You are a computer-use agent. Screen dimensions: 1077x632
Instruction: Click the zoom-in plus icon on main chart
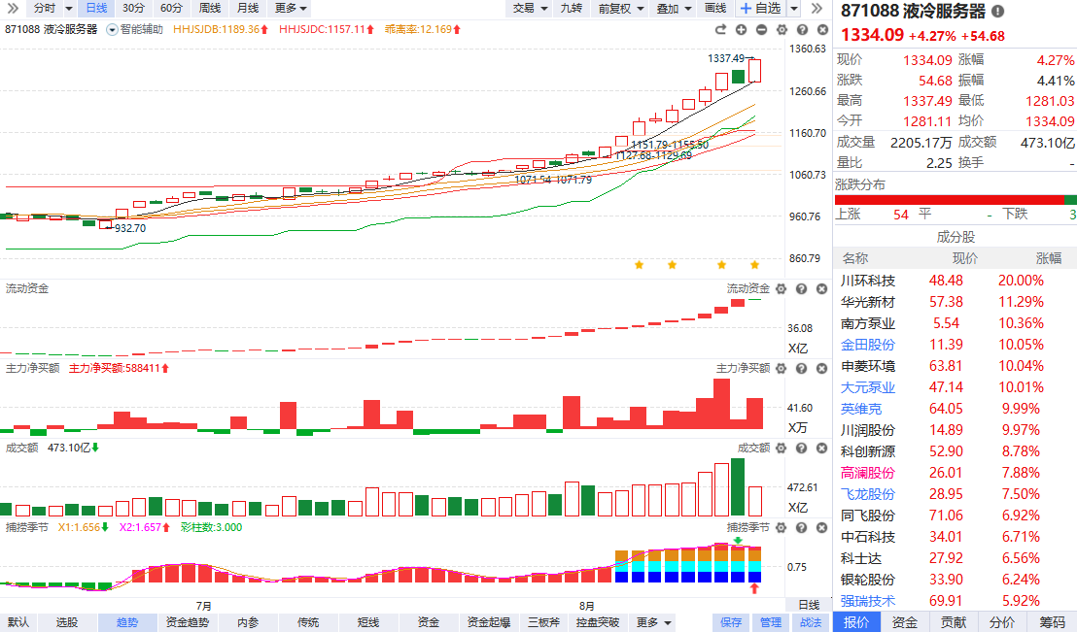click(x=742, y=29)
